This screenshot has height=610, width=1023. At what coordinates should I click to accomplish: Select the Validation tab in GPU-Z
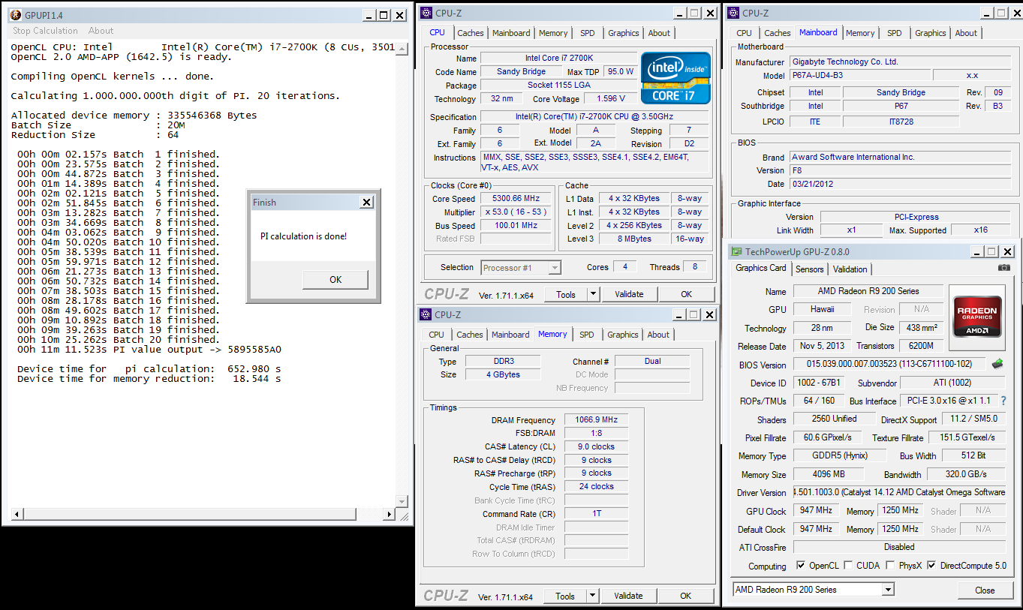tap(850, 269)
